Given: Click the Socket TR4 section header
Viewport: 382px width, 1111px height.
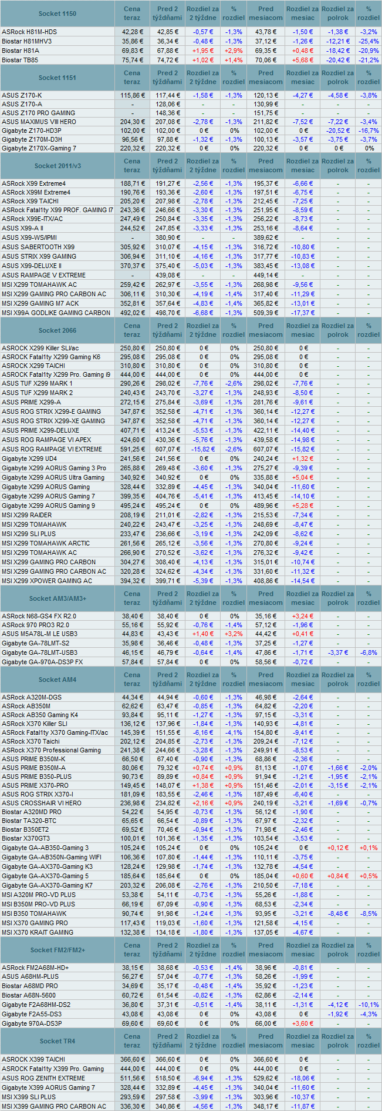Looking at the screenshot, I should point(58,1041).
